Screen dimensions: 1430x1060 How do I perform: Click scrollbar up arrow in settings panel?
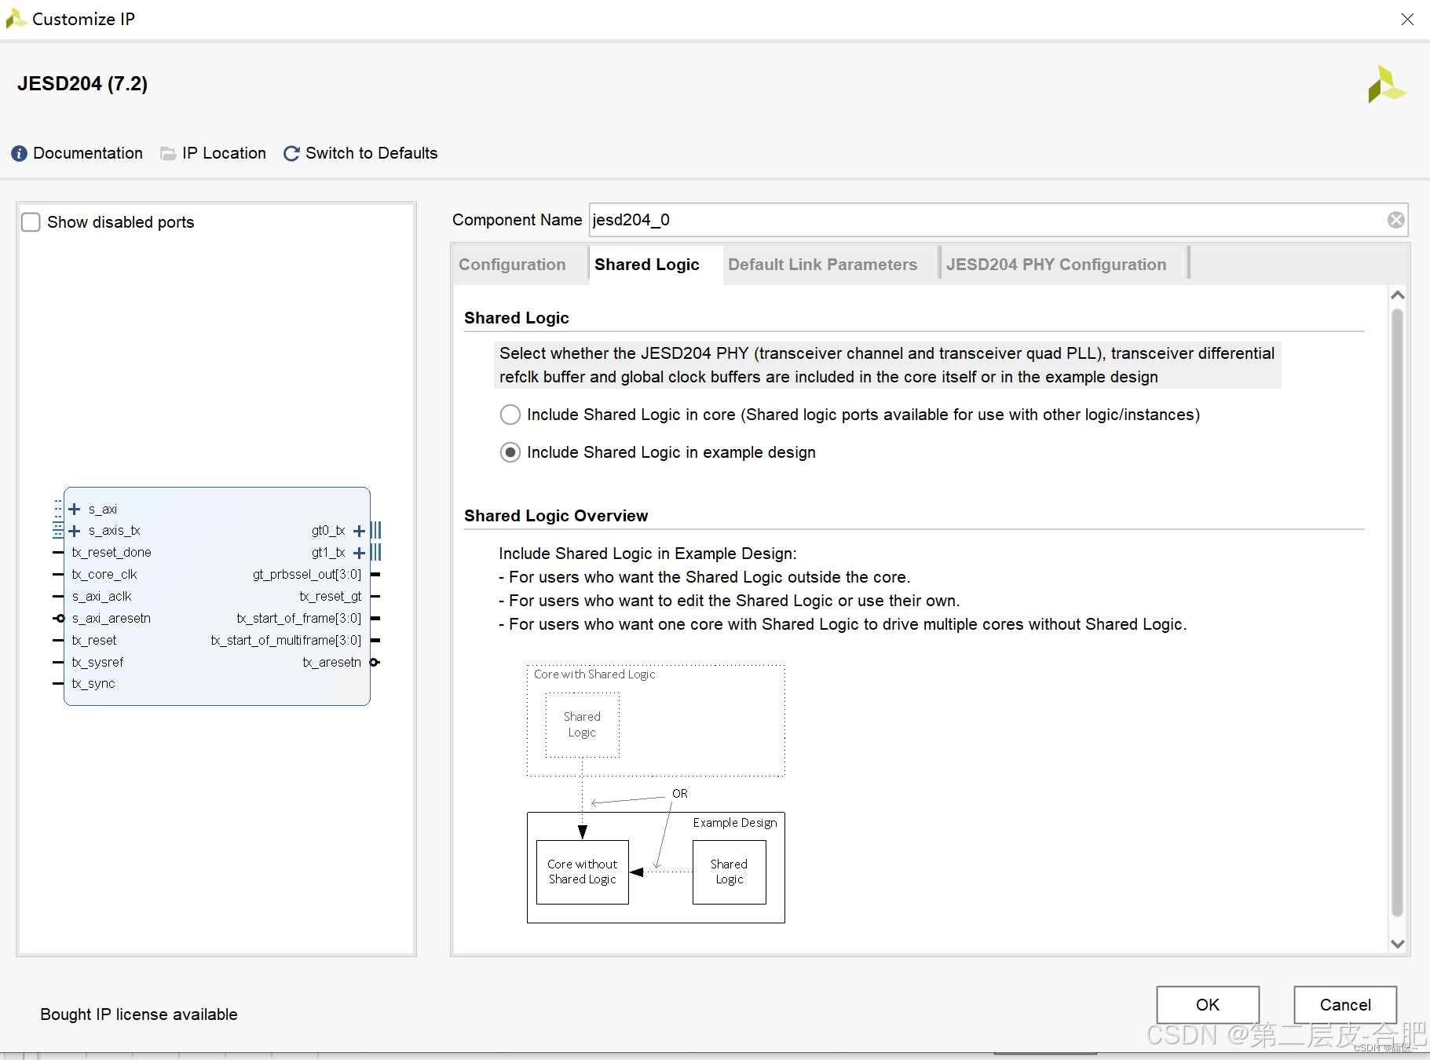(1397, 295)
